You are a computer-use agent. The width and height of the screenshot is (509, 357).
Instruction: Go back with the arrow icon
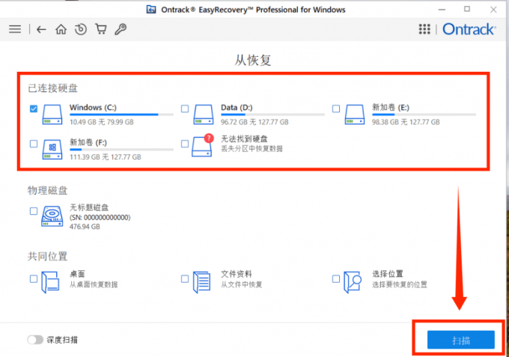(41, 29)
